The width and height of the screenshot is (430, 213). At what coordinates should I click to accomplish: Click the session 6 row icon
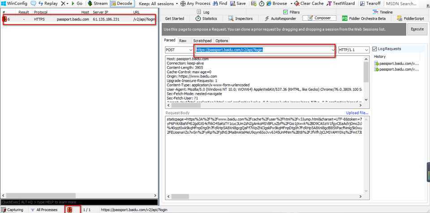point(4,19)
